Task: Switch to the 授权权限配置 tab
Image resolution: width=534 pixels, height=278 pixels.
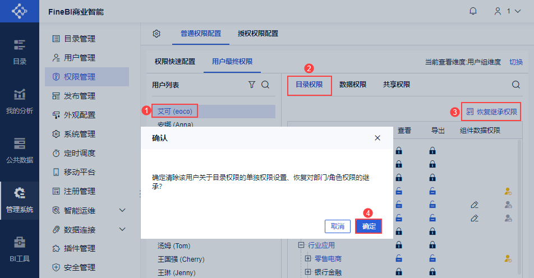Action: [258, 34]
